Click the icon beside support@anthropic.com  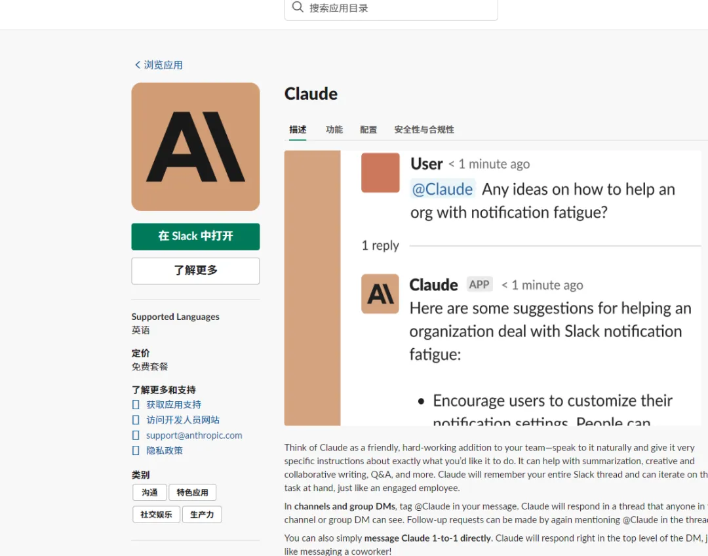click(136, 435)
